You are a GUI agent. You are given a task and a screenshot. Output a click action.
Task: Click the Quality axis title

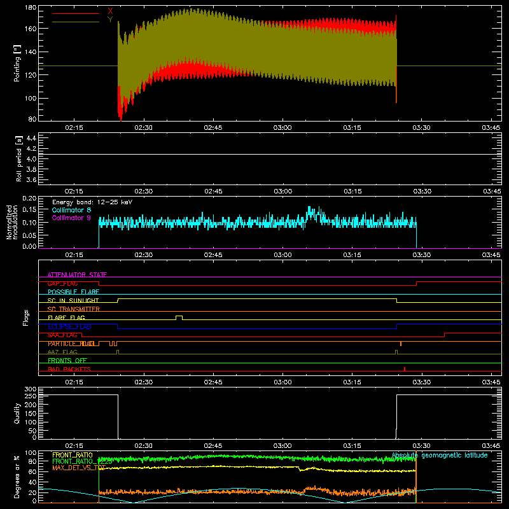click(17, 413)
